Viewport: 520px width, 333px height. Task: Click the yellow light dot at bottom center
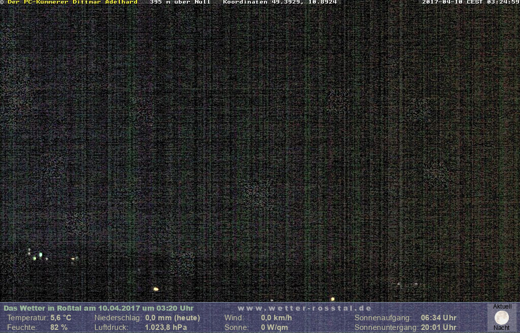(x=156, y=289)
